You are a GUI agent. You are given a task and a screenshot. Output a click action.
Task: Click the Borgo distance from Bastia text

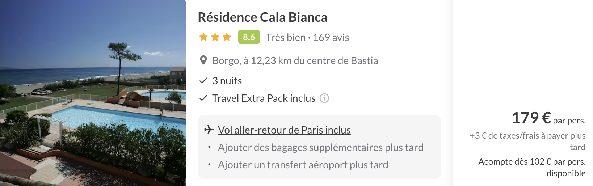[295, 60]
